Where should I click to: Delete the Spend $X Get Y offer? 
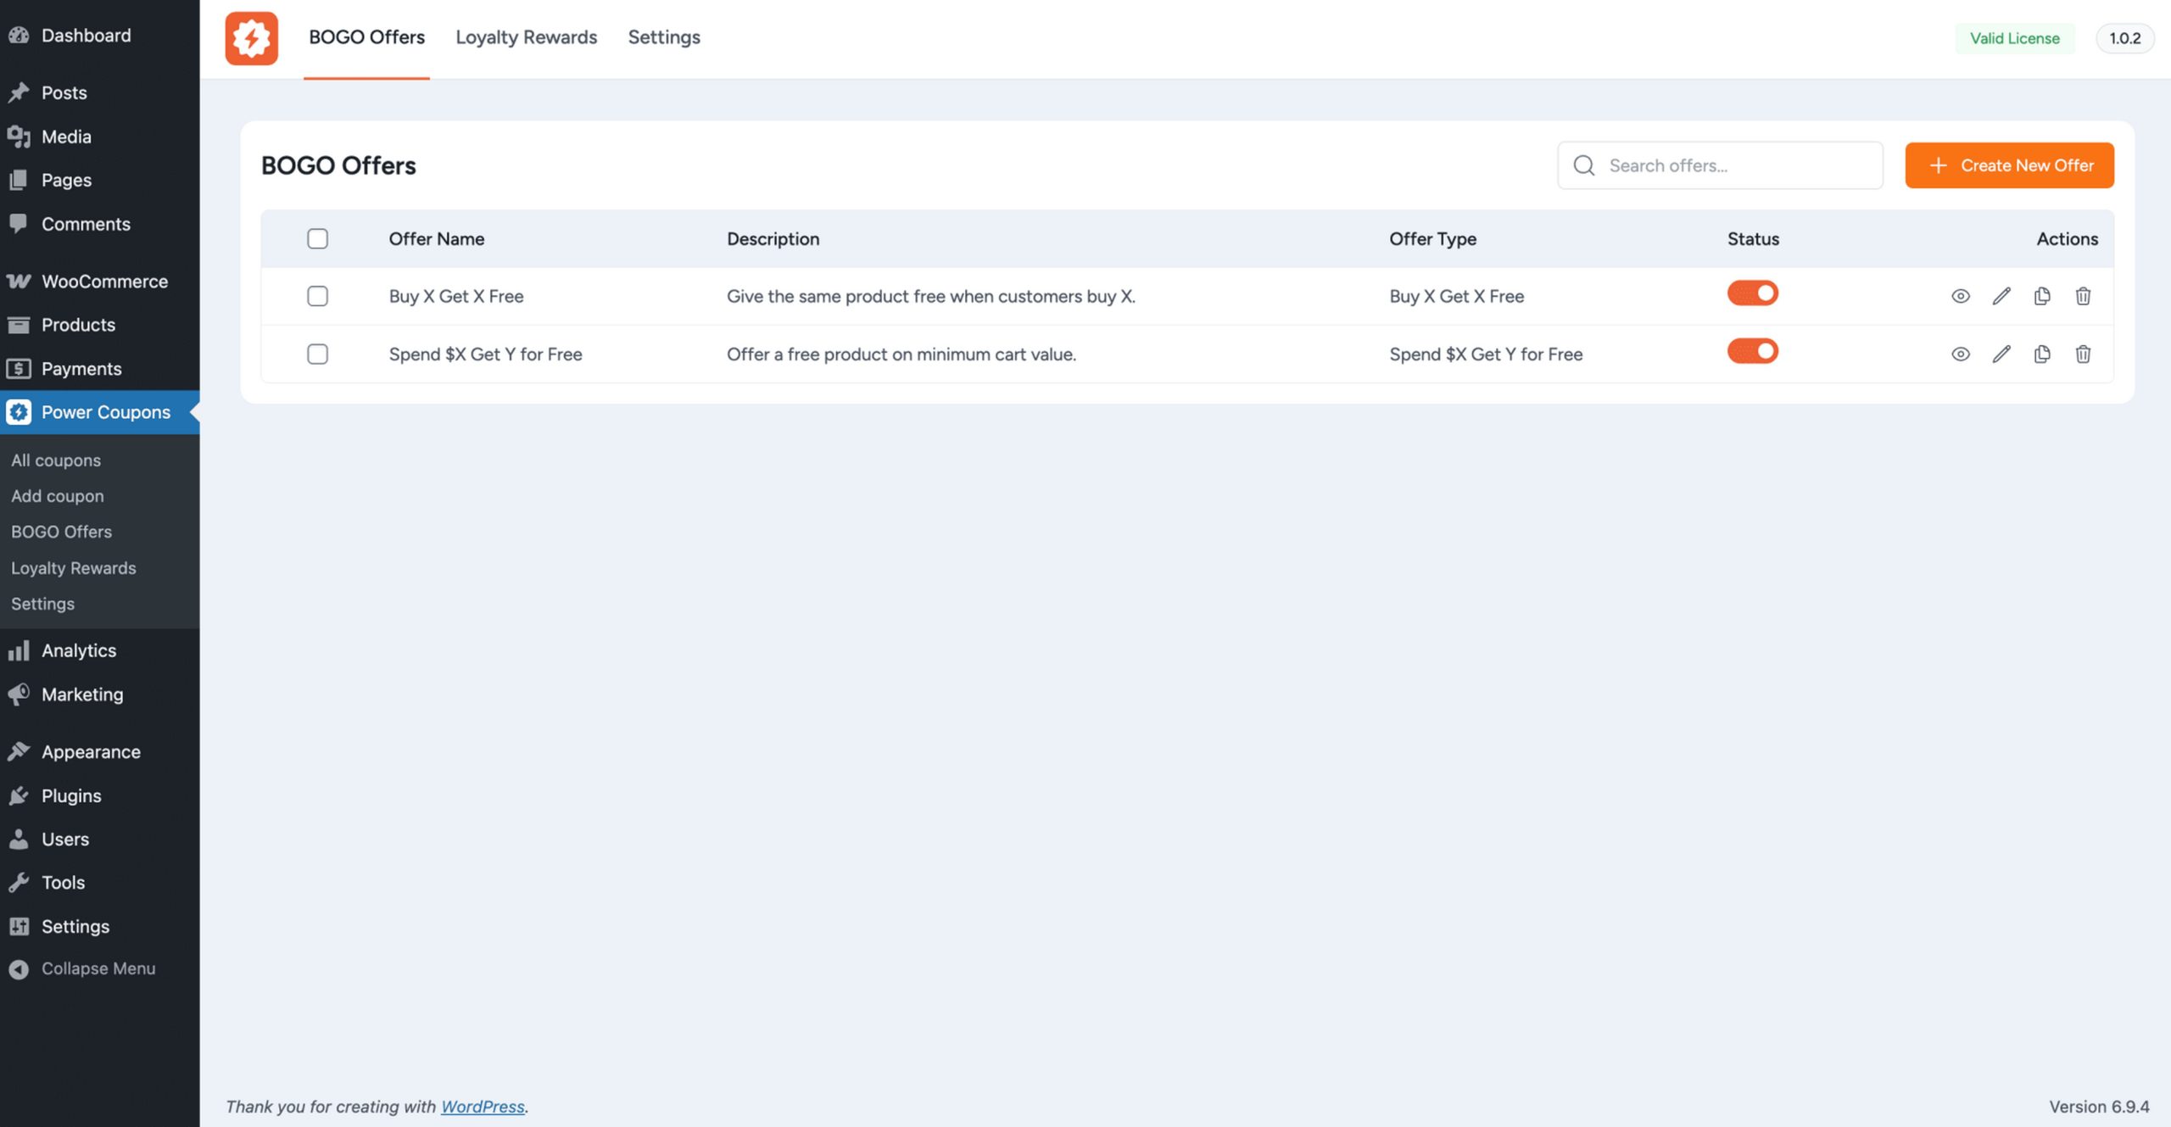coord(2083,354)
